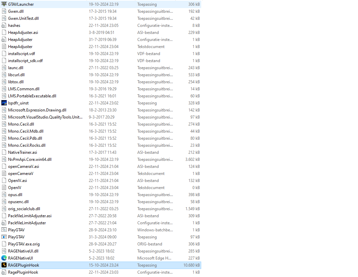
Task: Click the date 19-3-2016 19:29
Action: (x=103, y=89)
